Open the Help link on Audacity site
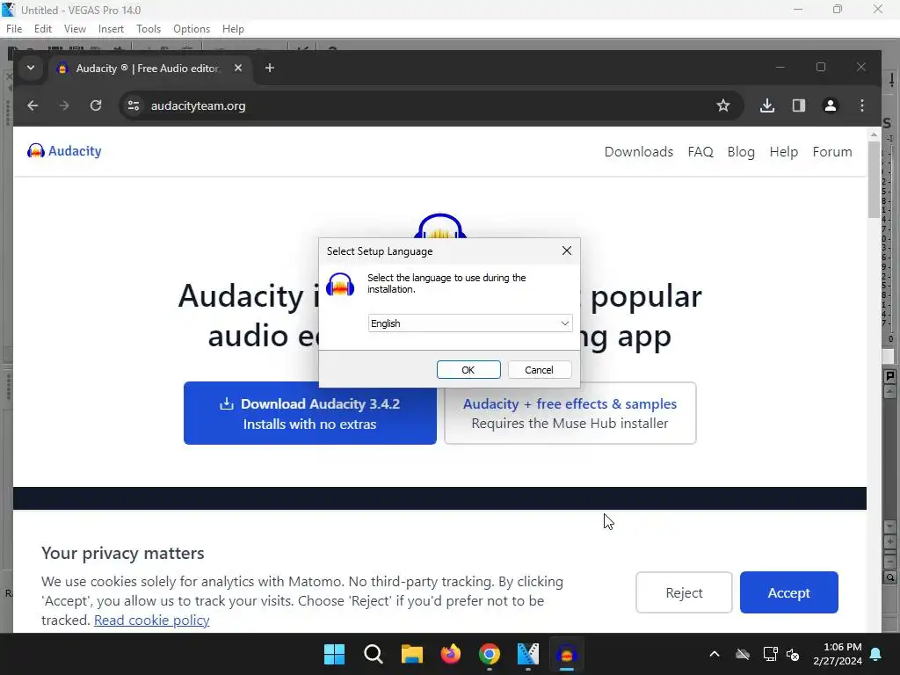900x675 pixels. pyautogui.click(x=783, y=151)
